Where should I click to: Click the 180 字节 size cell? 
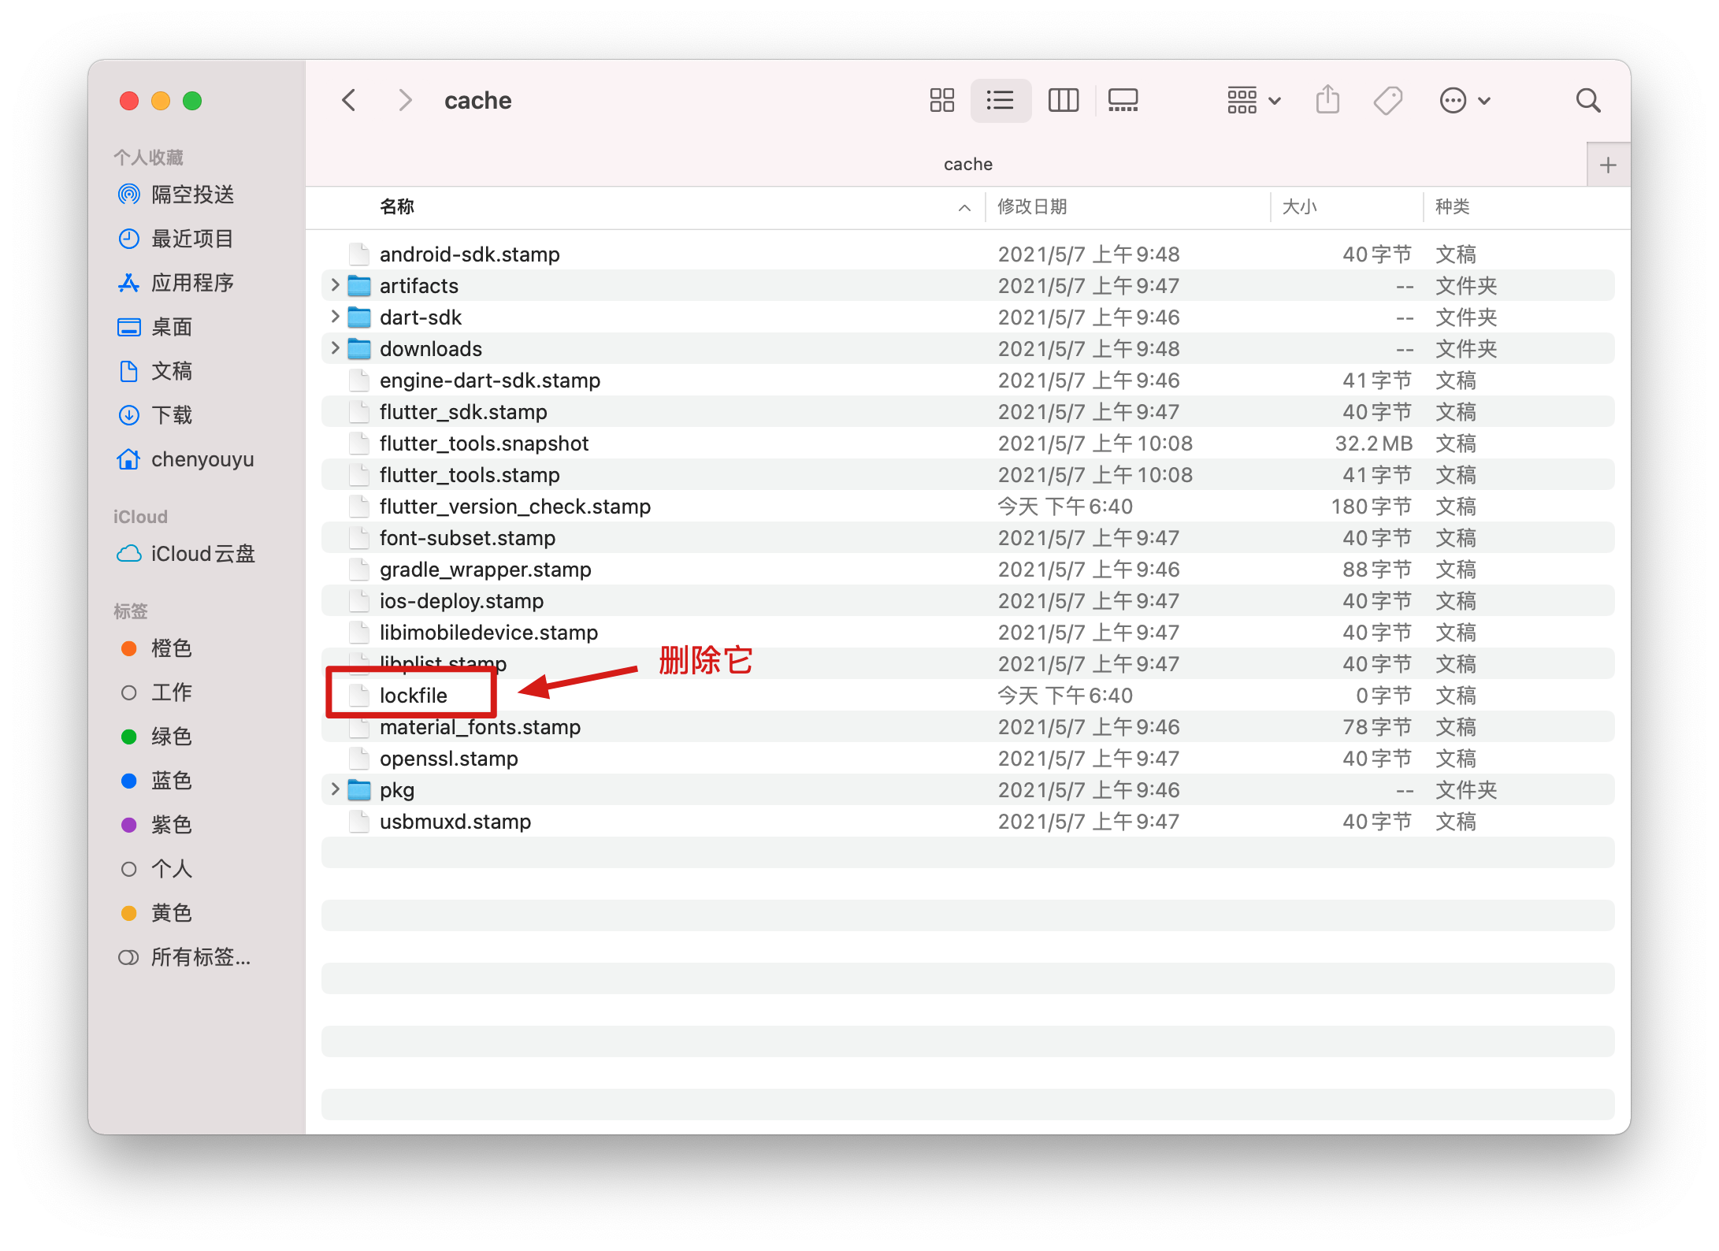[1371, 506]
